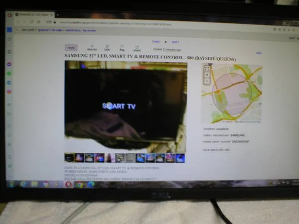Click the print link under the title

pos(259,53)
